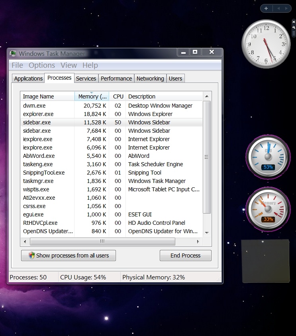Click the Desktop Window Manager description
The width and height of the screenshot is (296, 336).
click(160, 106)
